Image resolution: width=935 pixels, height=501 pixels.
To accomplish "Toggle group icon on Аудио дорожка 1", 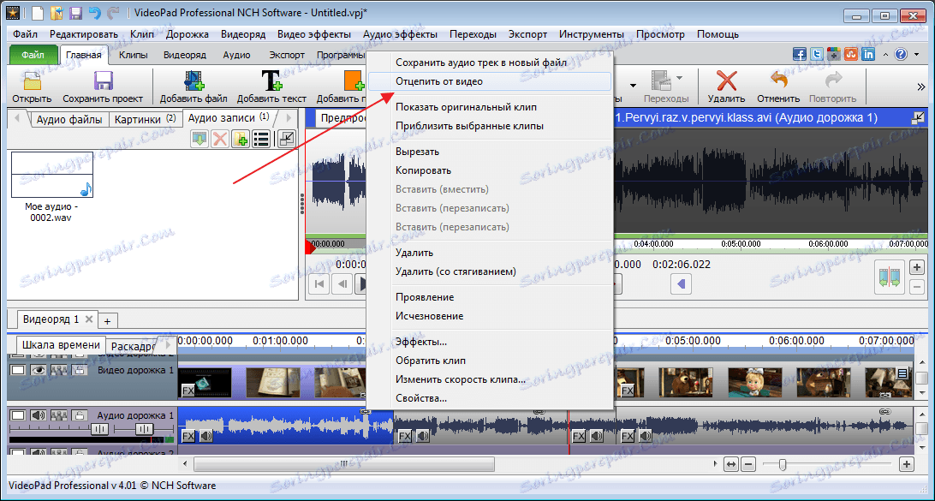I will tap(59, 415).
